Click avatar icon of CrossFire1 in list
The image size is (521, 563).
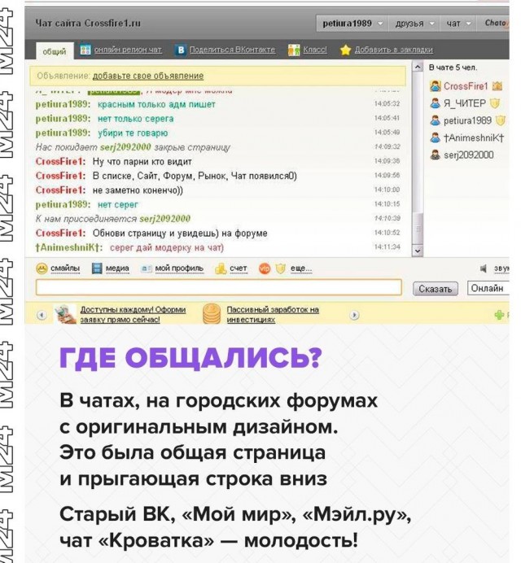tap(436, 85)
